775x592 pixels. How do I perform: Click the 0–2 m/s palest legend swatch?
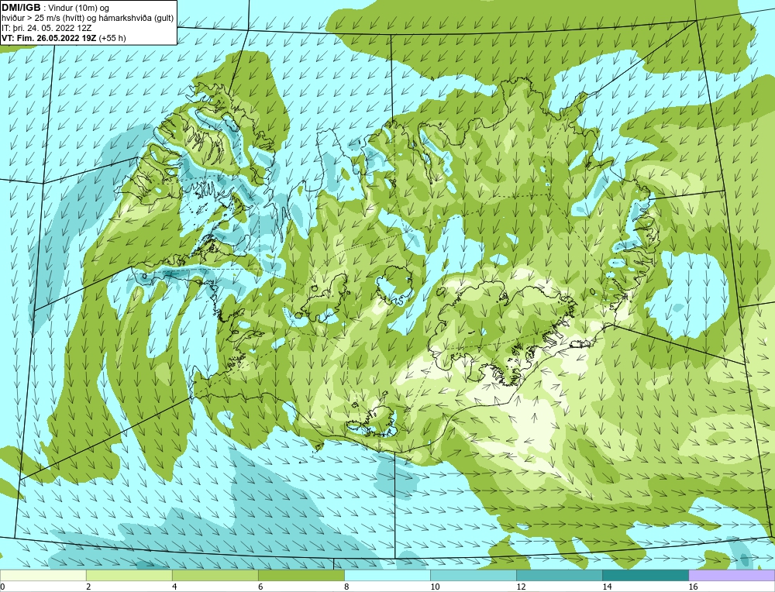43,575
